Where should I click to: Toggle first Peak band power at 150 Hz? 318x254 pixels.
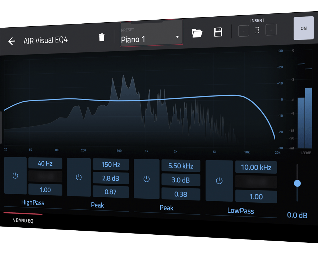[79, 177]
